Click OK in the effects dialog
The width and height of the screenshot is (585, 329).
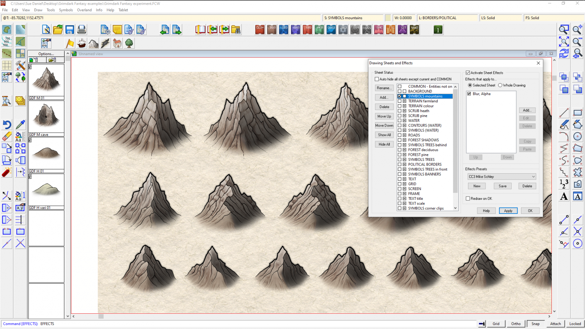530,211
